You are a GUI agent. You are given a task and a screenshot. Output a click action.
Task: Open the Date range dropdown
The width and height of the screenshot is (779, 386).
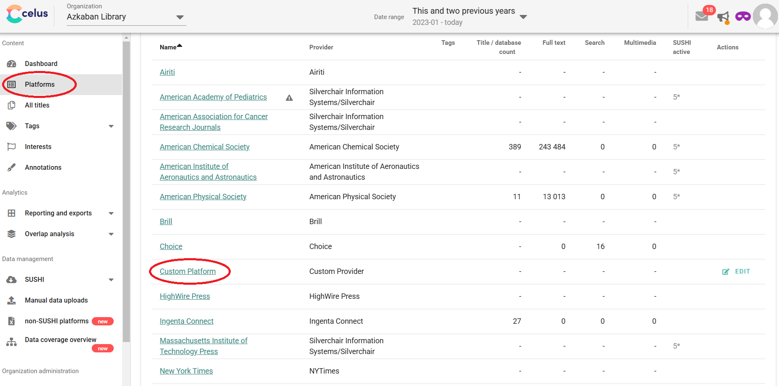pos(470,17)
